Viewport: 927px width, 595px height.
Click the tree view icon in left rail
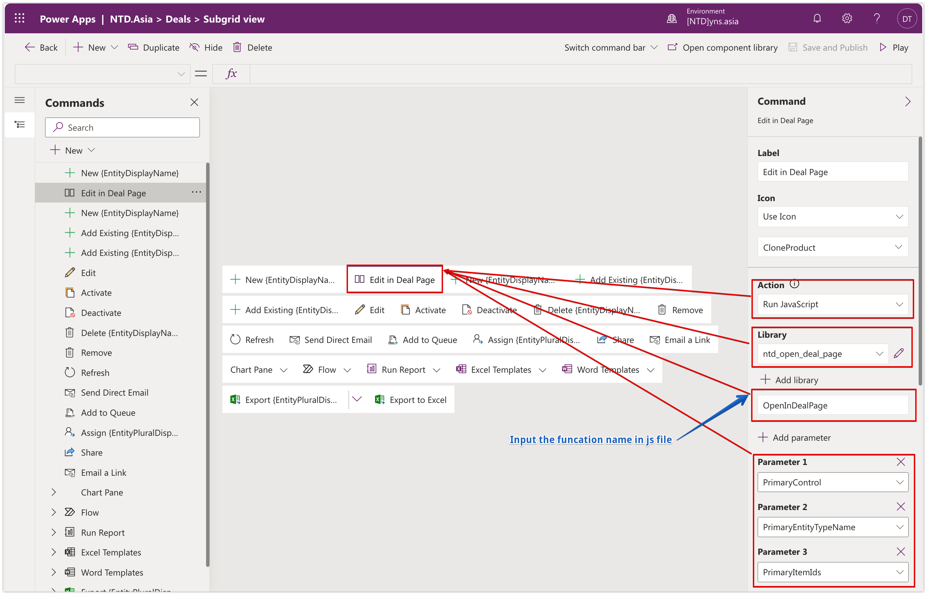[x=20, y=124]
